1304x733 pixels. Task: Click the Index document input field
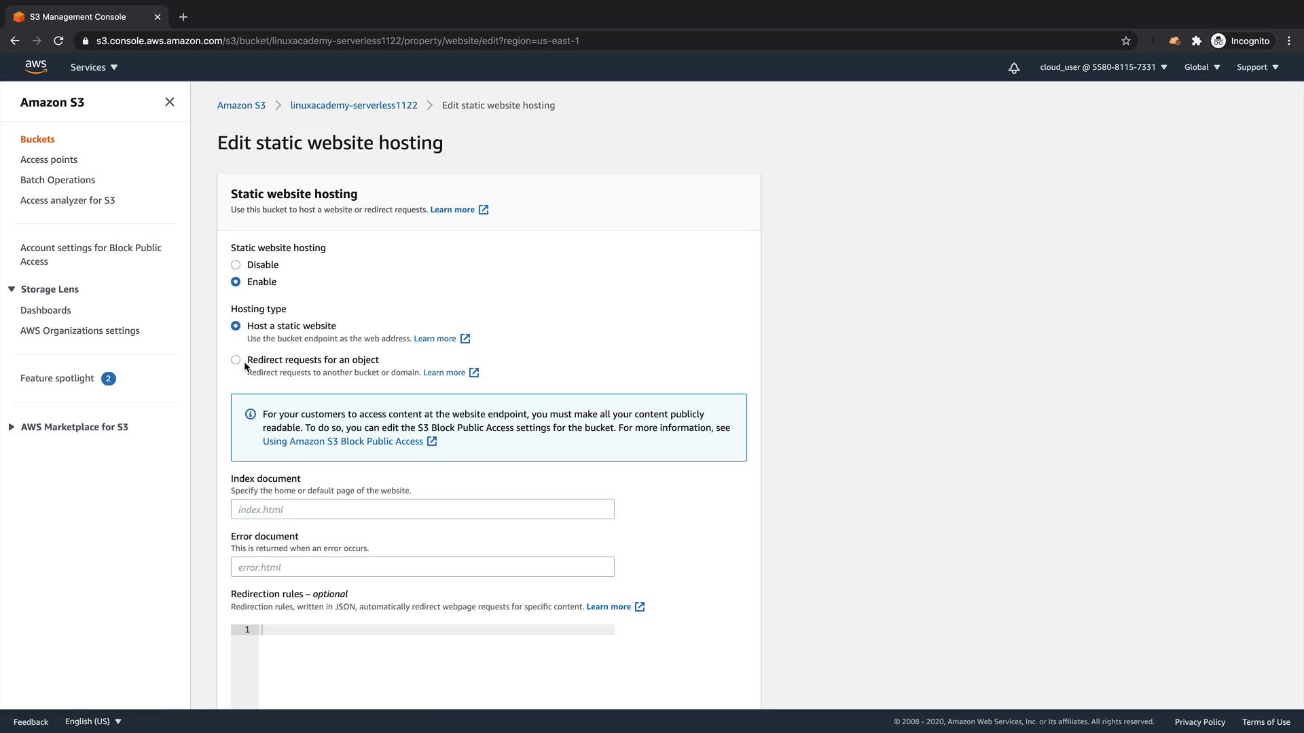coord(422,509)
